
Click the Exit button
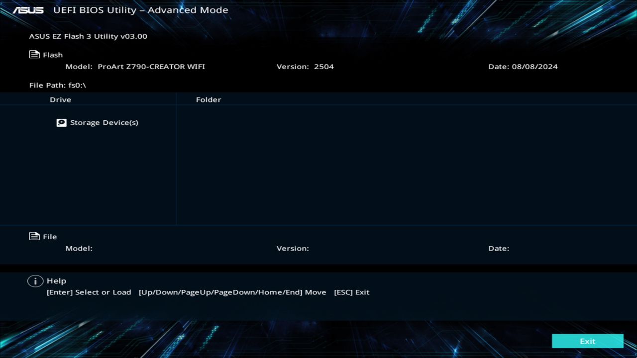[587, 341]
